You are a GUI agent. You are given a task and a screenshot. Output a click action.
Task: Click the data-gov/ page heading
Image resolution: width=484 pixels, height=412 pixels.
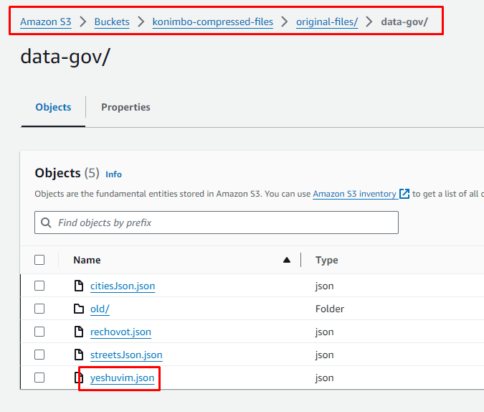(65, 57)
